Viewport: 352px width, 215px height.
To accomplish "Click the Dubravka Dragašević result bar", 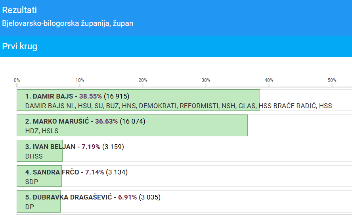I will [38, 201].
